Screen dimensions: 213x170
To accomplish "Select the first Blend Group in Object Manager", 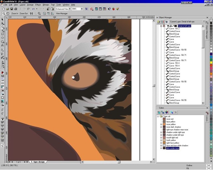I will [174, 34].
